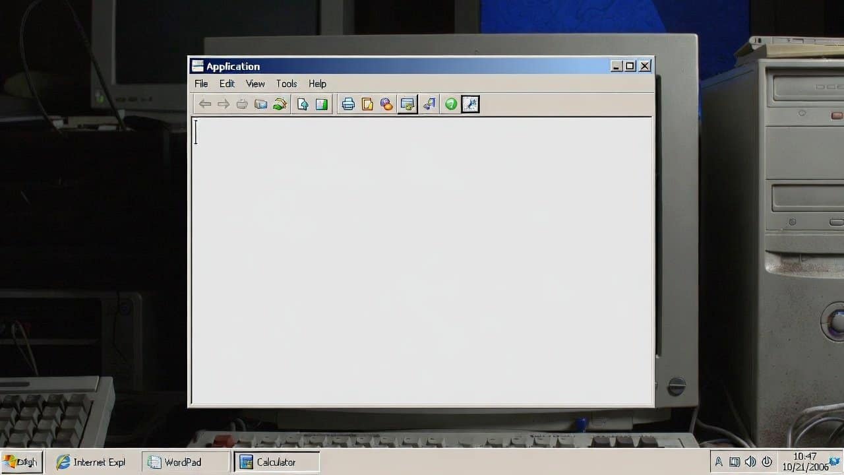Mute sound via the tray speaker icon
This screenshot has height=475, width=844.
point(751,461)
